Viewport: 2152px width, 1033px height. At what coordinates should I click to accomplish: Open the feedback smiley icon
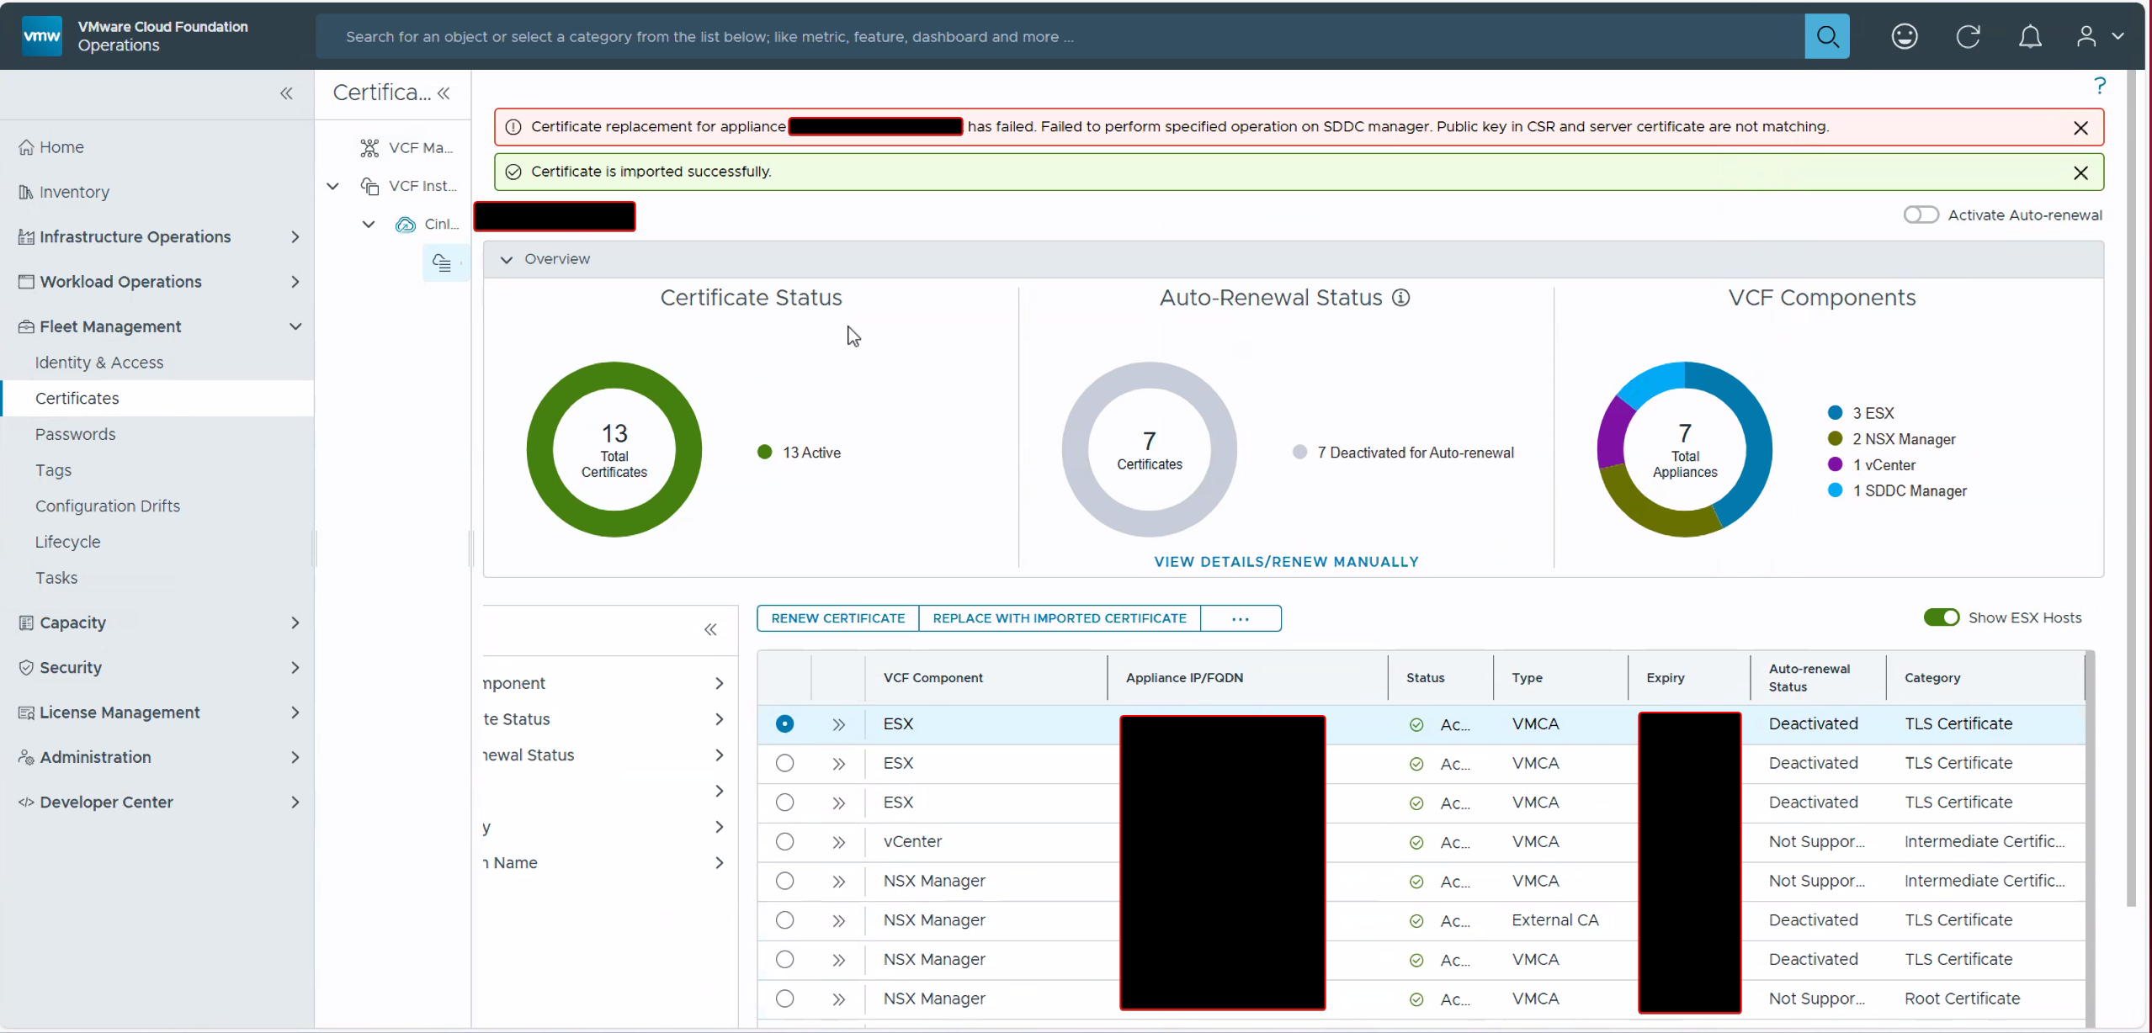pos(1904,37)
